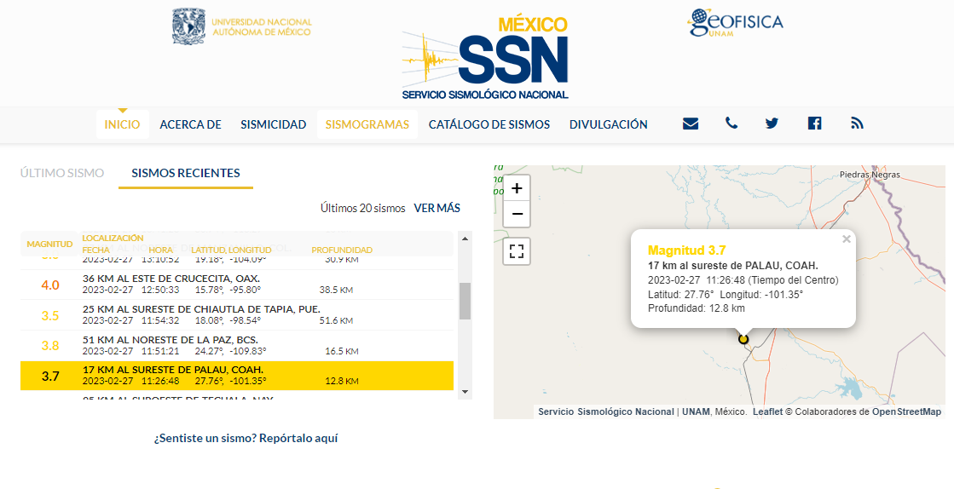Open the DIVULGACIÓN menu
Image resolution: width=954 pixels, height=489 pixels.
[x=609, y=124]
